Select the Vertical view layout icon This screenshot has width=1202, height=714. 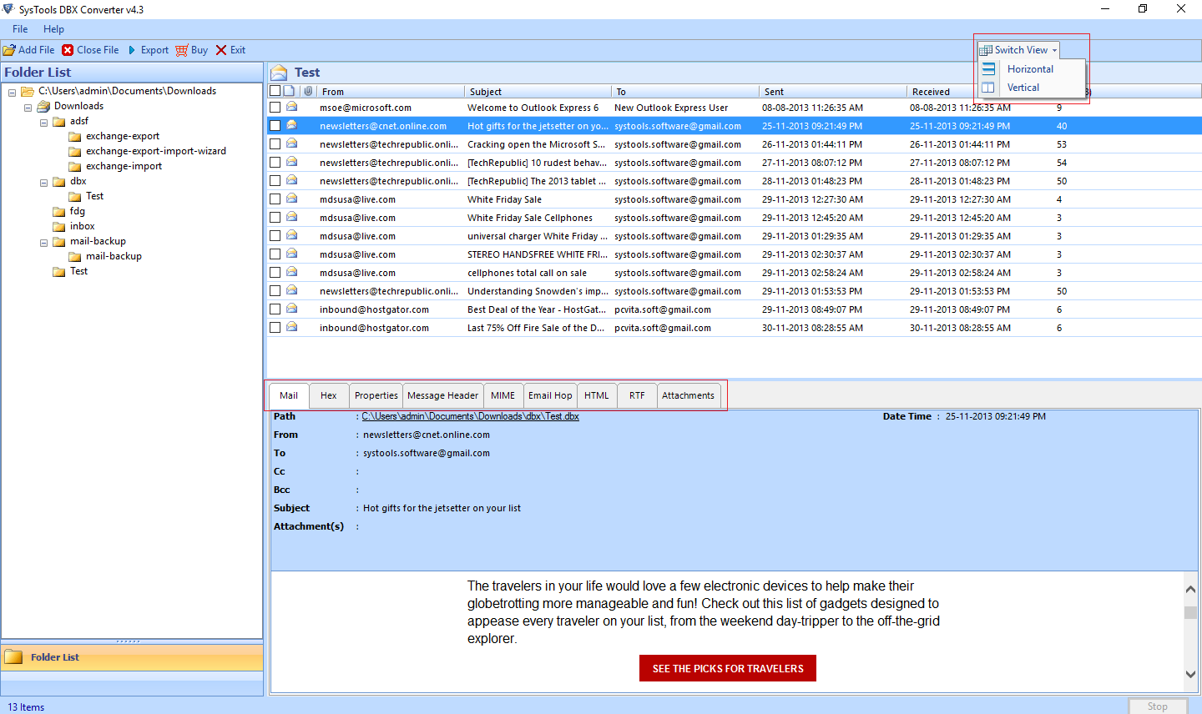[x=988, y=88]
